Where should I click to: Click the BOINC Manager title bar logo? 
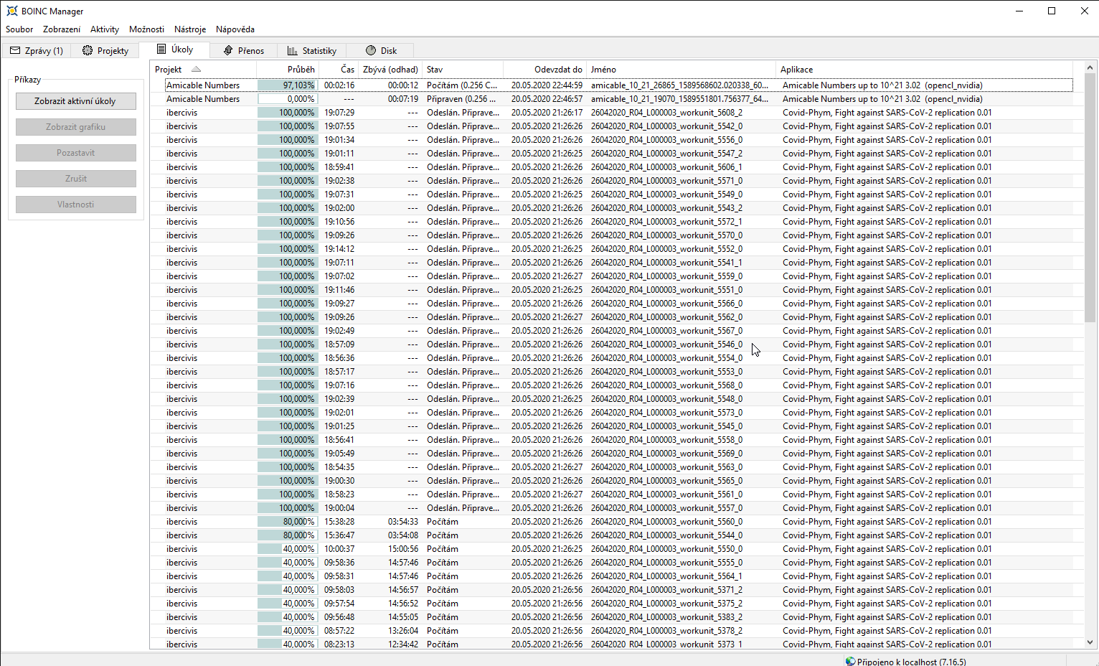tap(11, 11)
